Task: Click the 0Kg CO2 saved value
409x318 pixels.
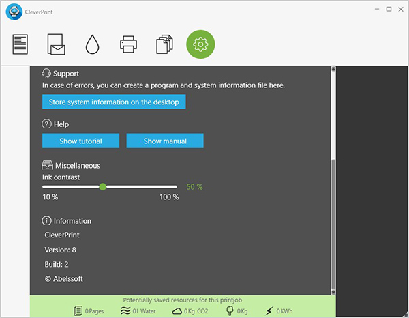Action: click(196, 311)
